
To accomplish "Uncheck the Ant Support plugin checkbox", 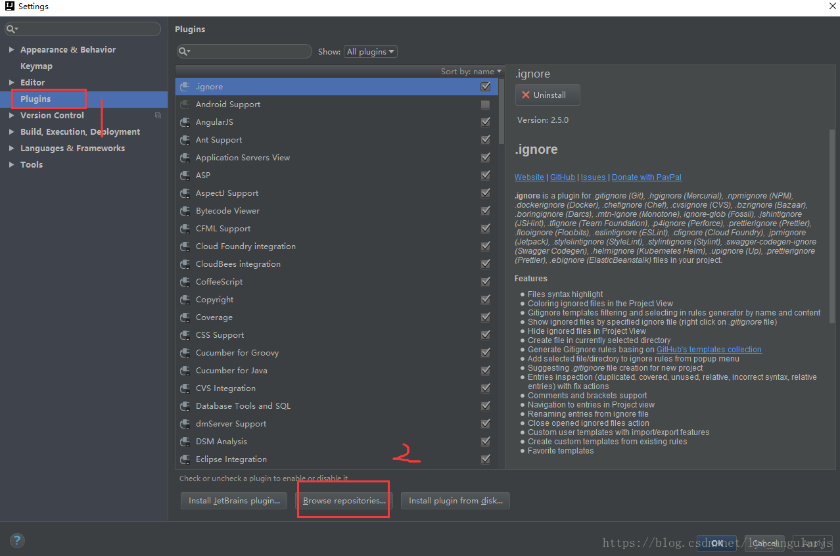I will 486,140.
